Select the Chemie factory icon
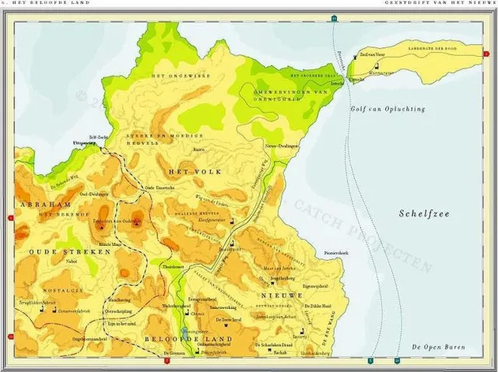Viewport: 498px width, 372px height. 188,313
